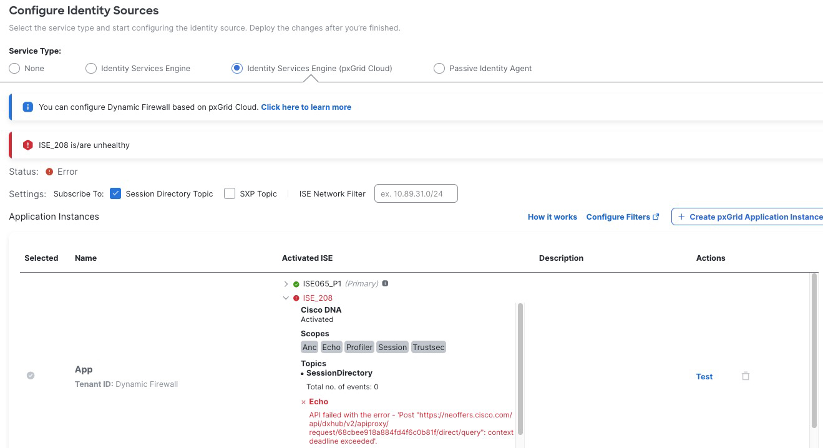This screenshot has width=823, height=448.
Task: Click the red error icon beside ISE_208
Action: [x=296, y=298]
